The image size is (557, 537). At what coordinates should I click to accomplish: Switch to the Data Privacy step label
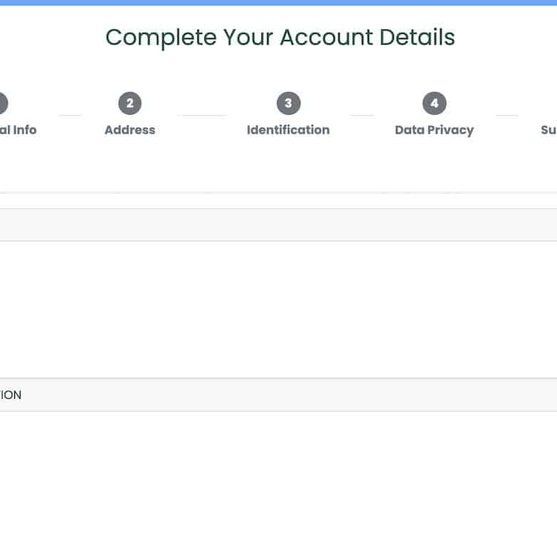pyautogui.click(x=434, y=130)
